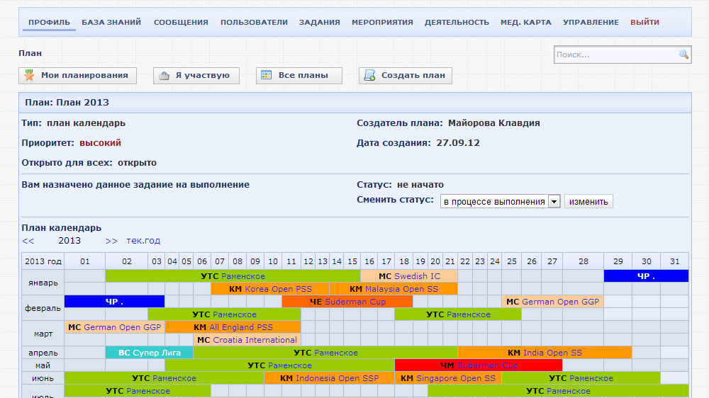Click the icon on Я участвую button
709x398 pixels.
click(164, 76)
